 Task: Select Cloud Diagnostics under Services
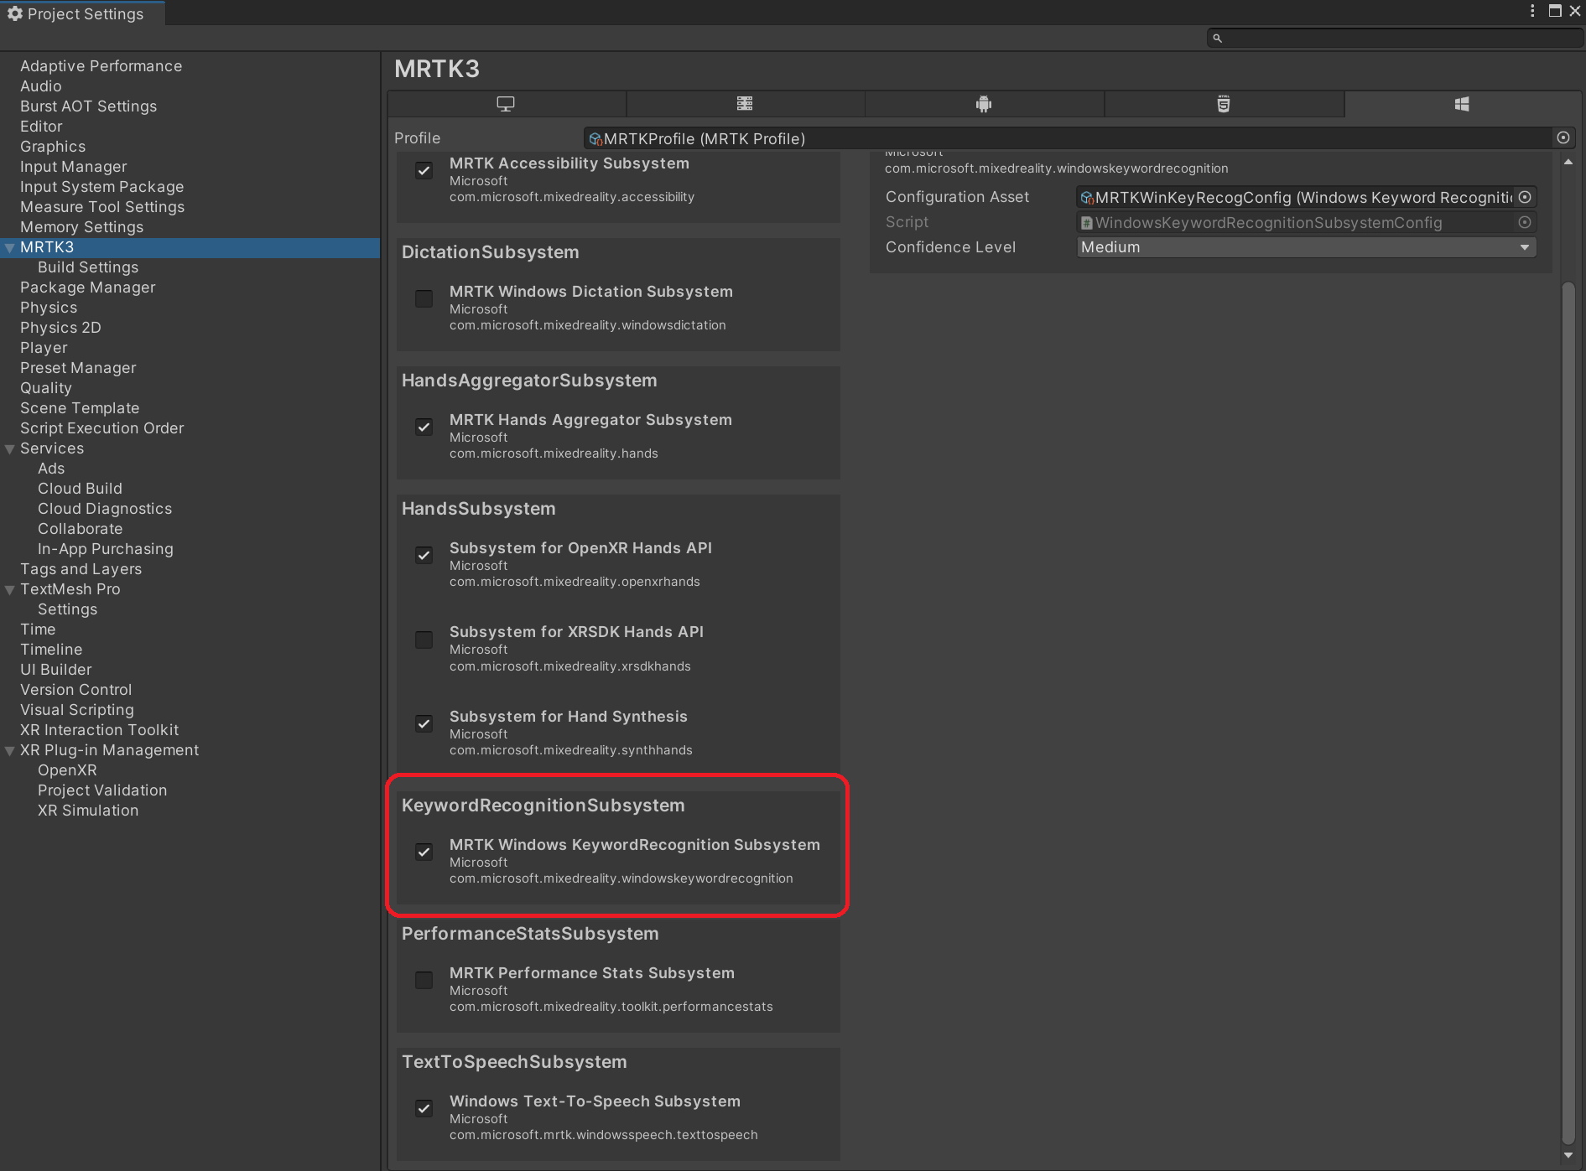coord(105,509)
